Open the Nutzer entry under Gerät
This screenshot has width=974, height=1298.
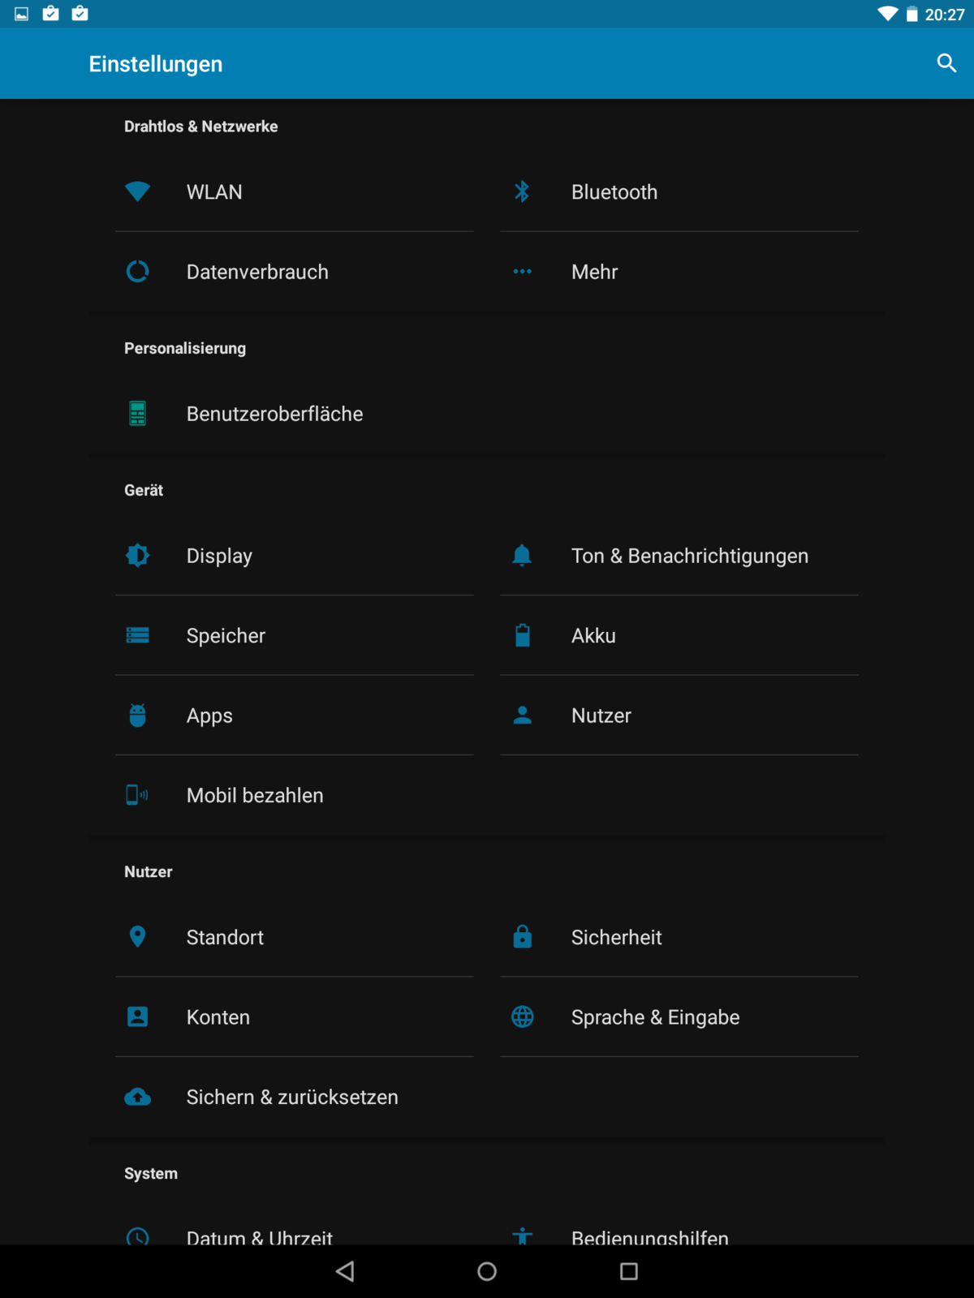pyautogui.click(x=601, y=716)
